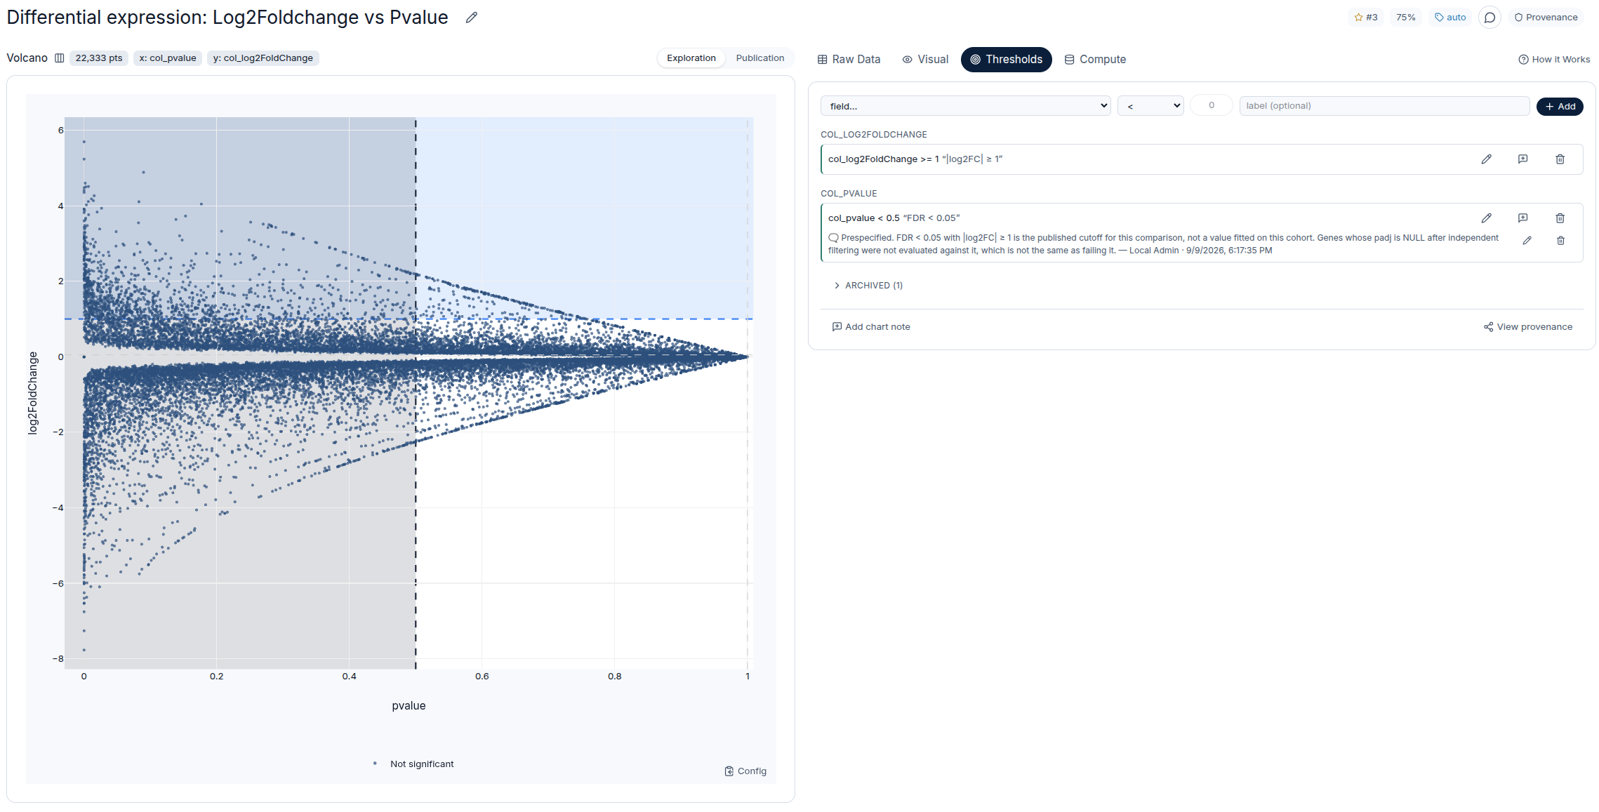Click the x: col_pvalue axis chip
The image size is (1599, 812).
(168, 58)
